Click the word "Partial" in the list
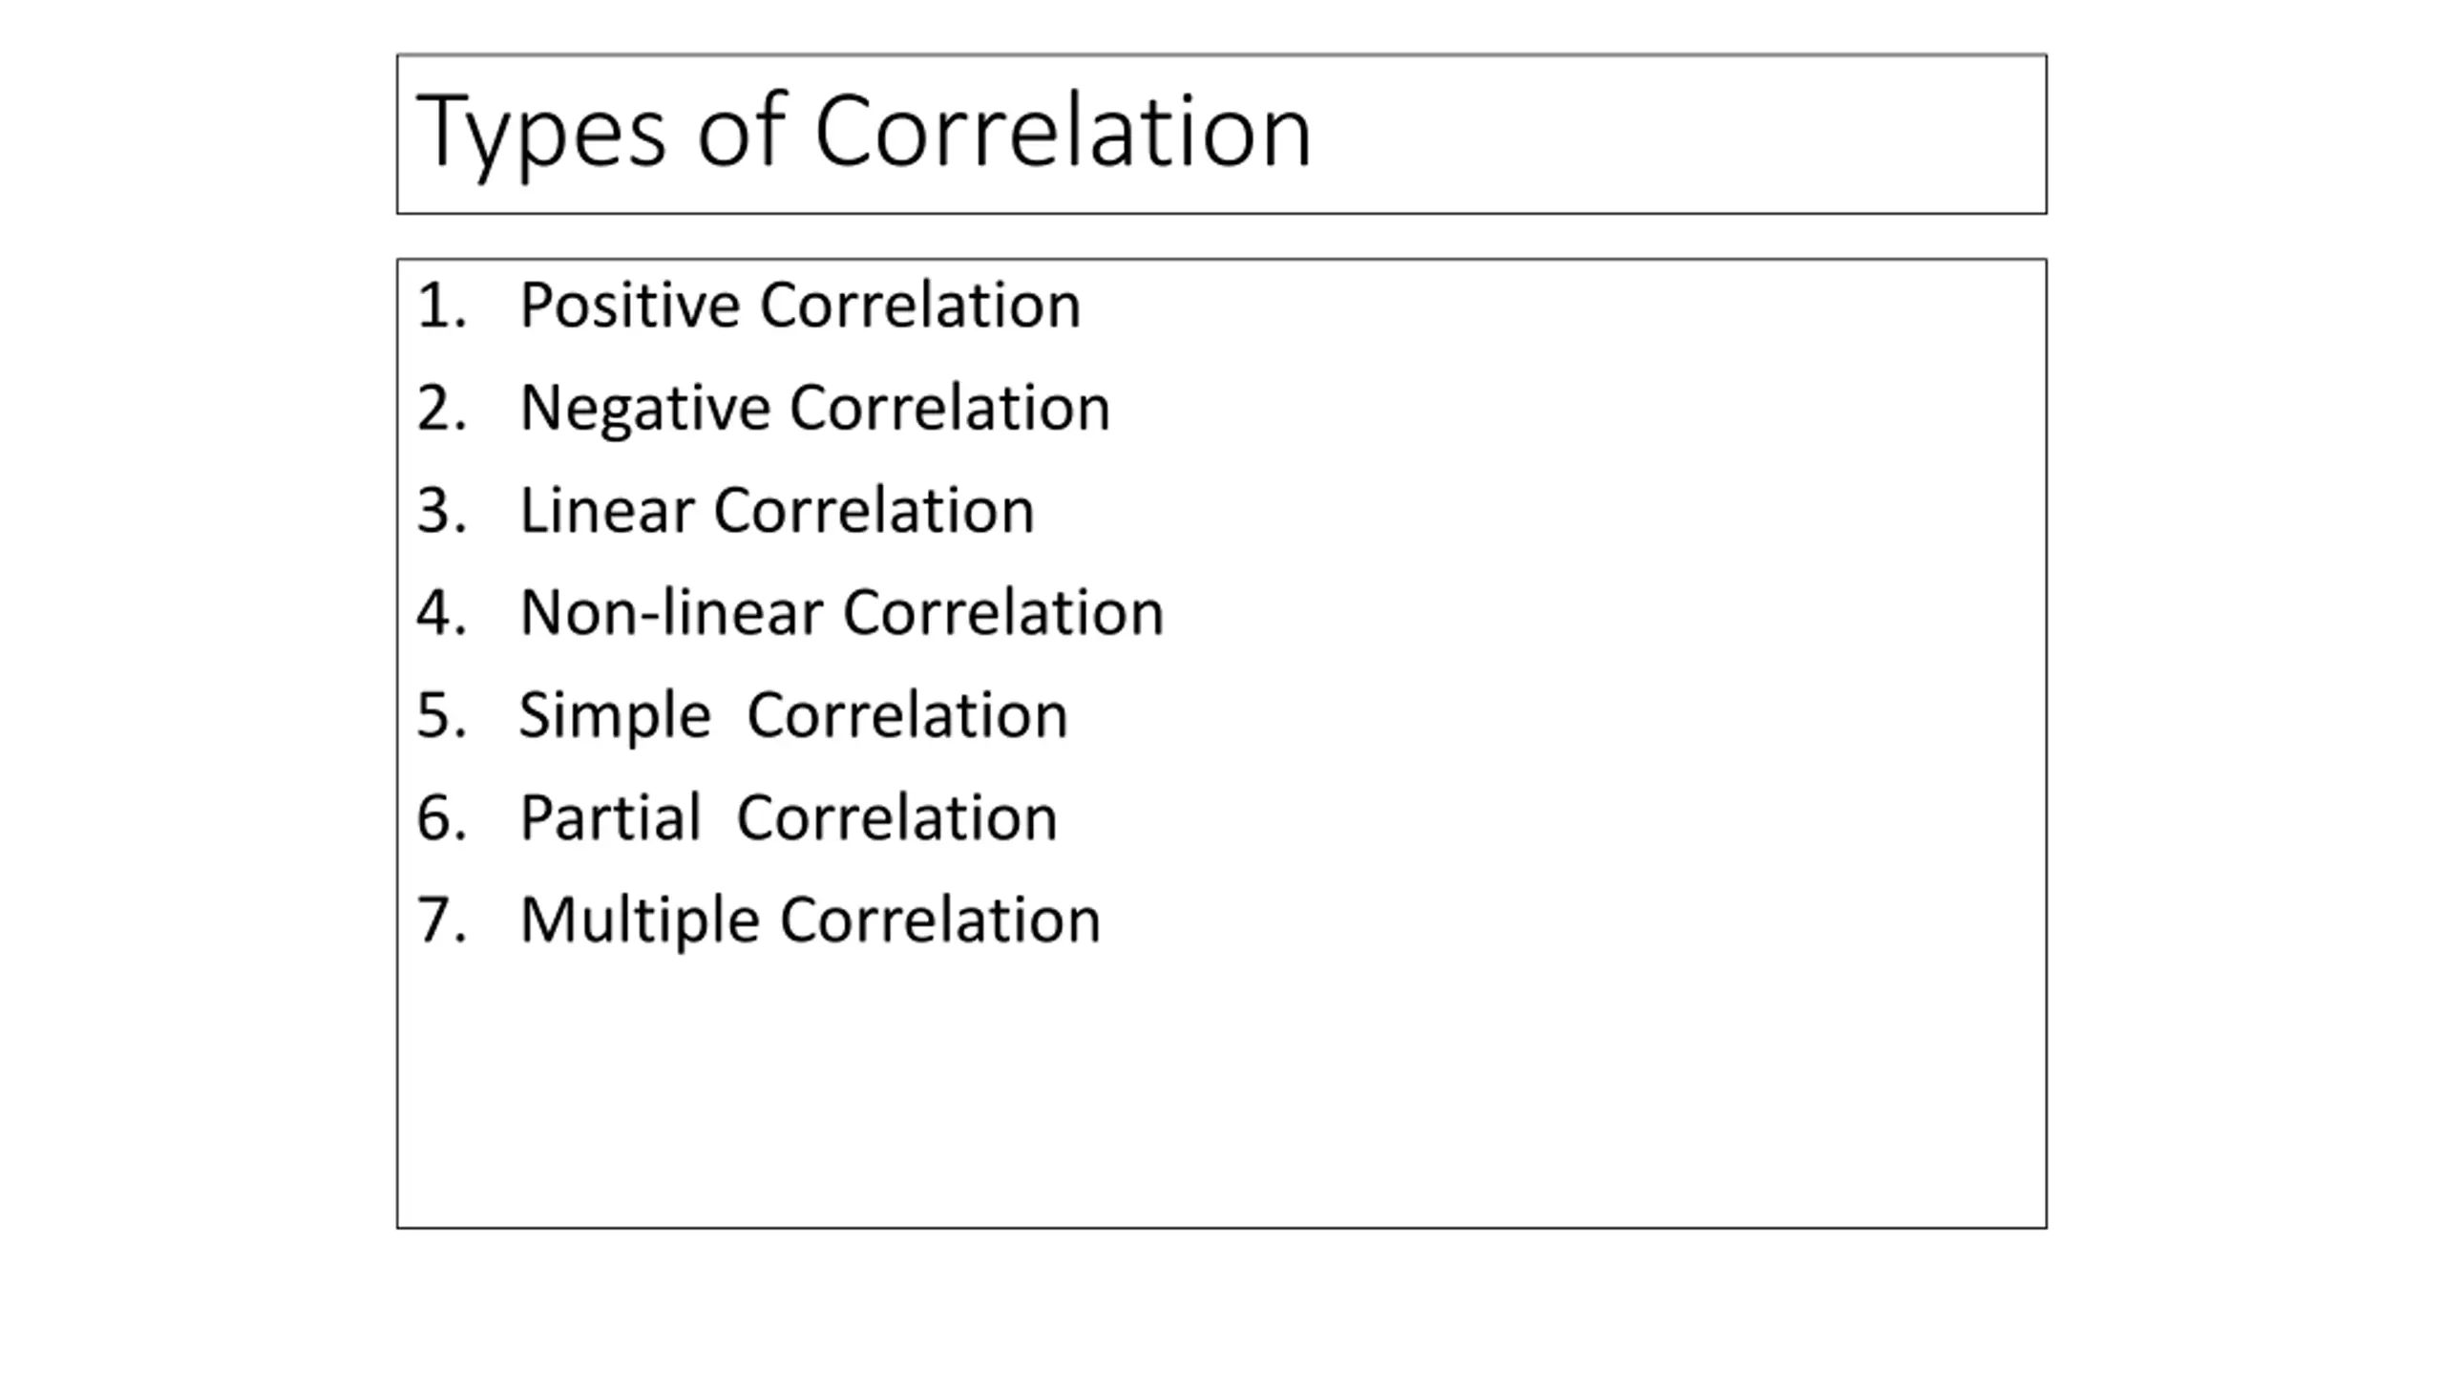The width and height of the screenshot is (2444, 1375). [x=611, y=817]
